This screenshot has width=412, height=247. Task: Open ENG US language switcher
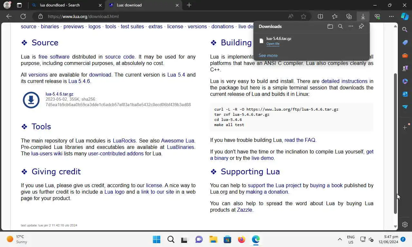(351, 239)
